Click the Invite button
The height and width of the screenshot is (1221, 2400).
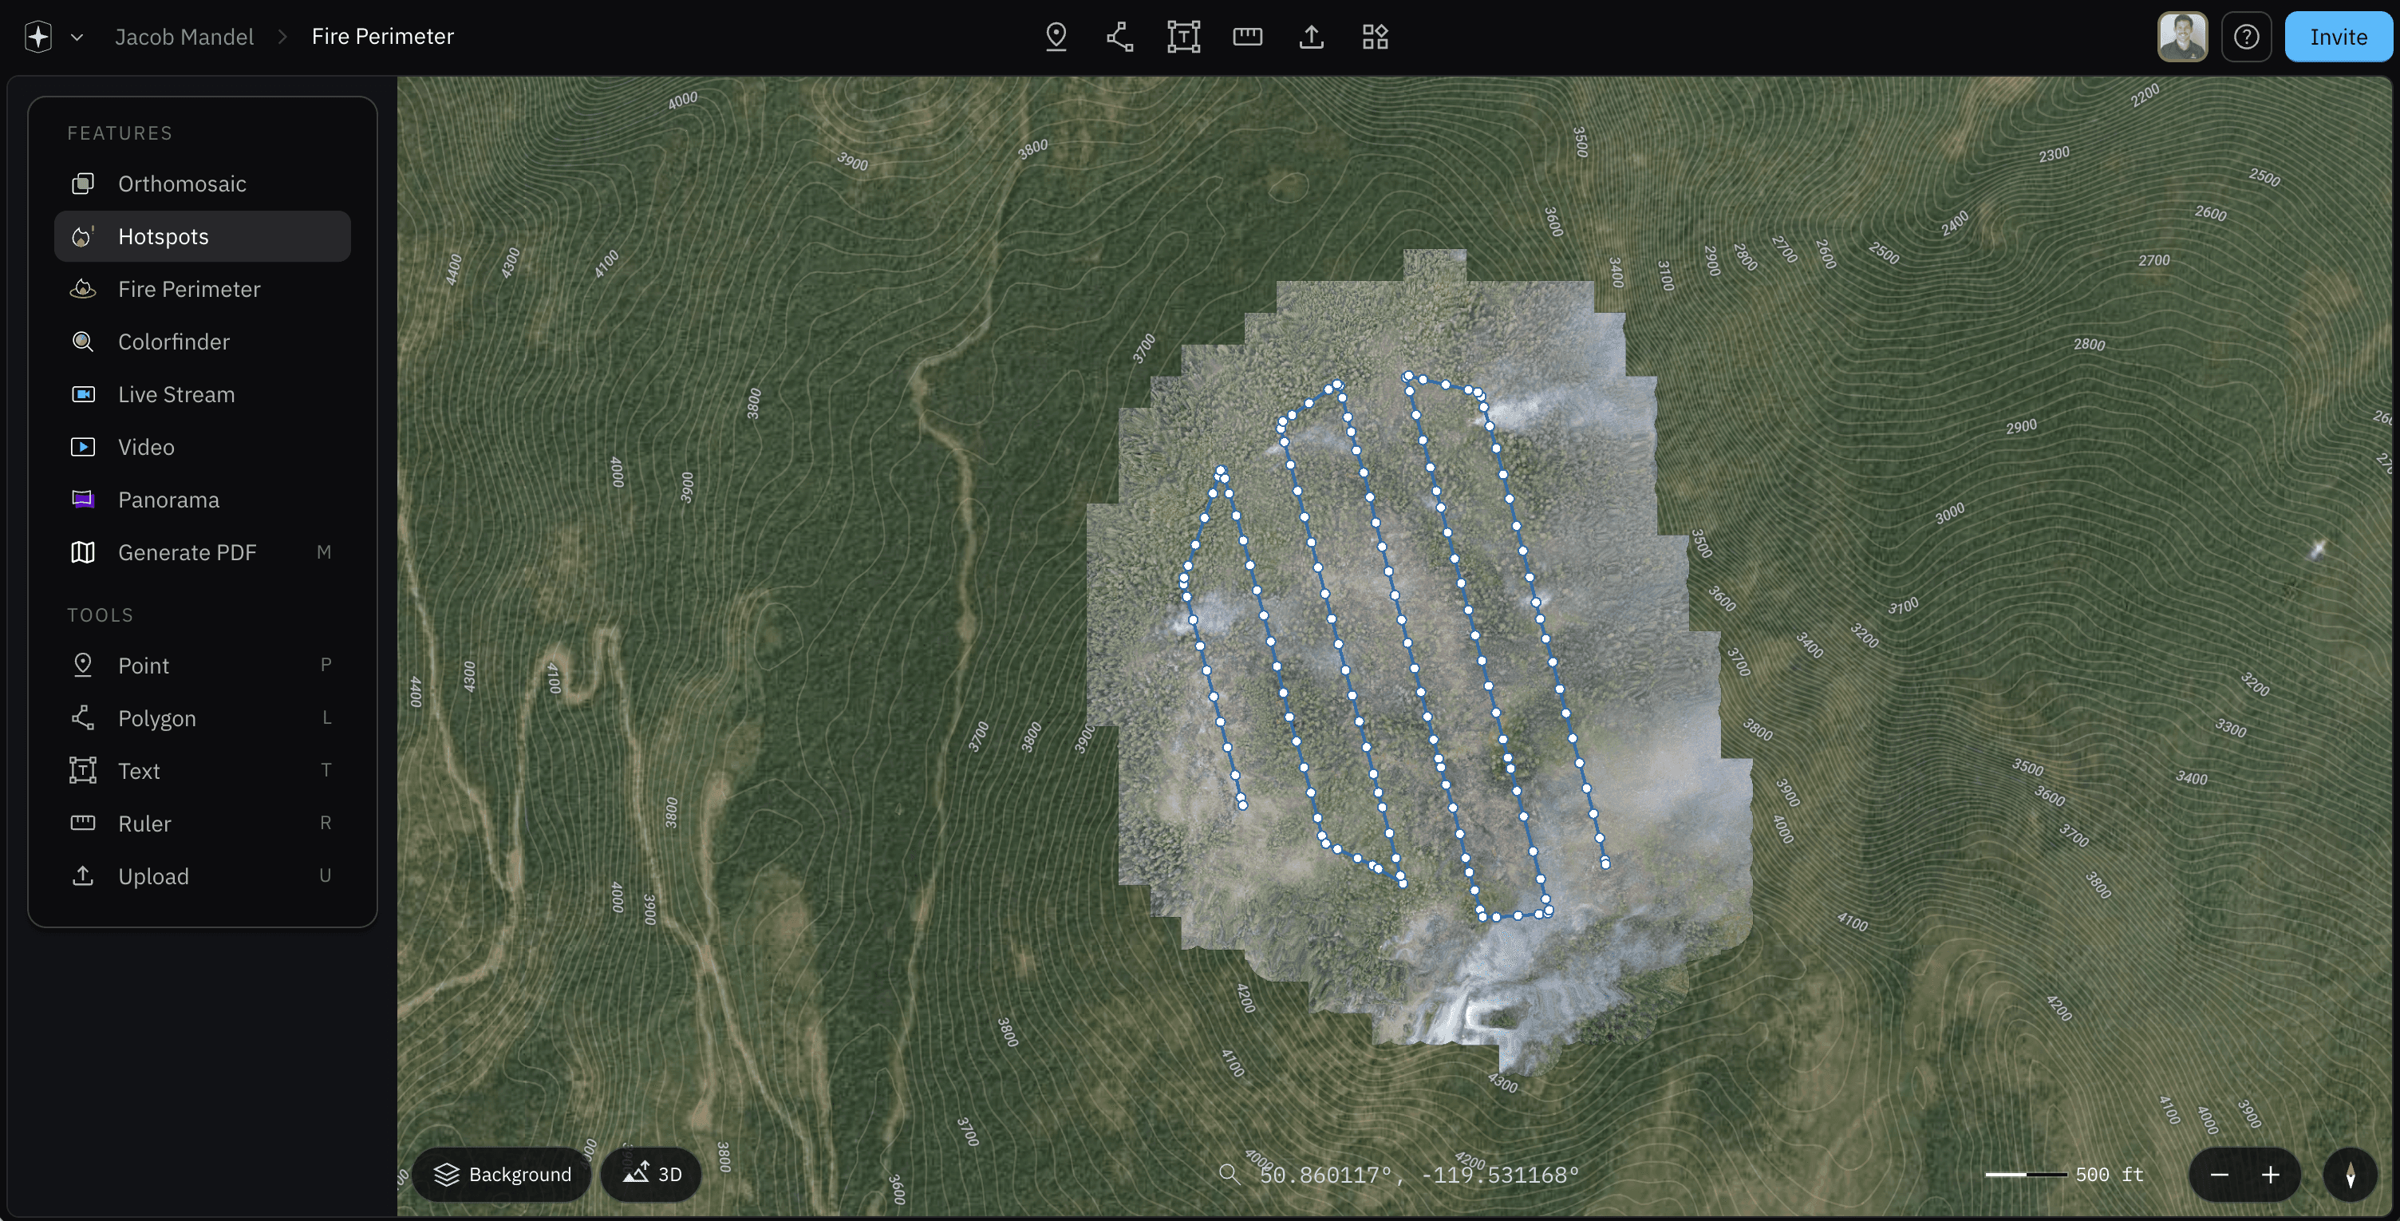click(x=2338, y=37)
